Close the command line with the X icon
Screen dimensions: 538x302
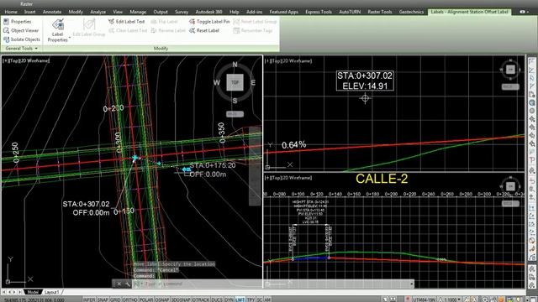[x=119, y=284]
